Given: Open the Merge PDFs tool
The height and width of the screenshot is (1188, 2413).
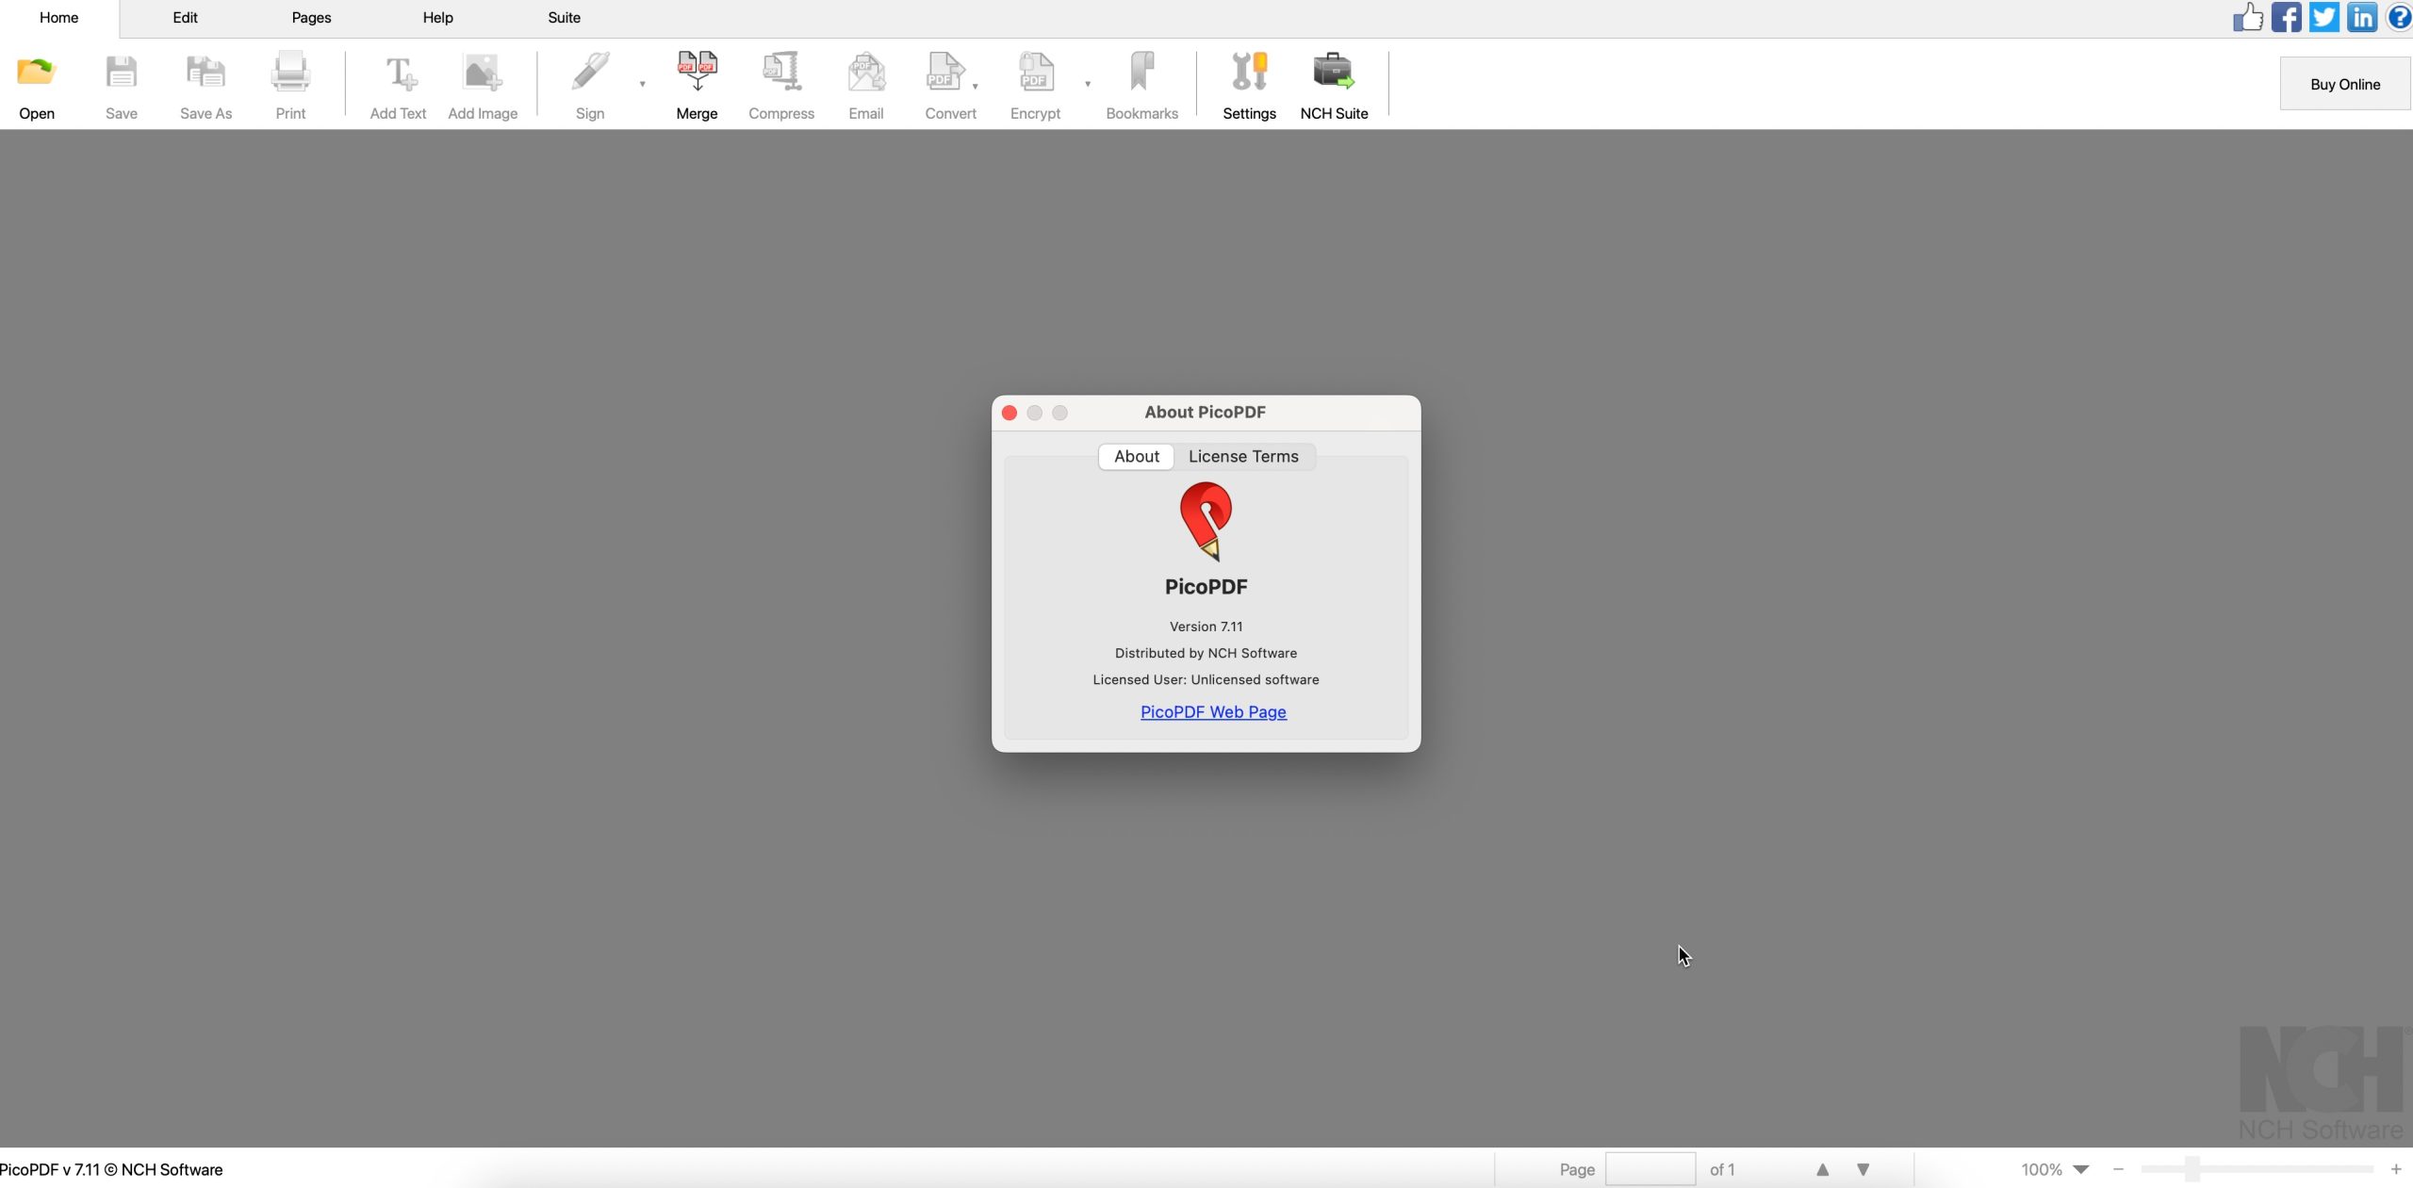Looking at the screenshot, I should [x=697, y=73].
